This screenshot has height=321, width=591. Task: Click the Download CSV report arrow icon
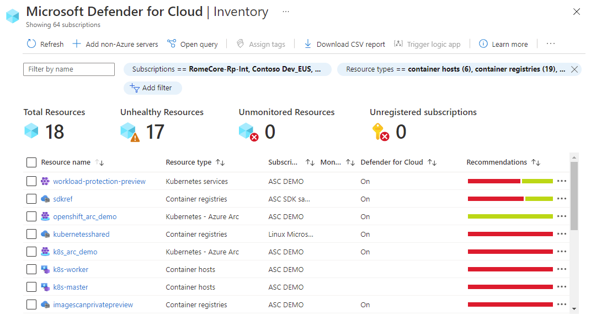[307, 44]
